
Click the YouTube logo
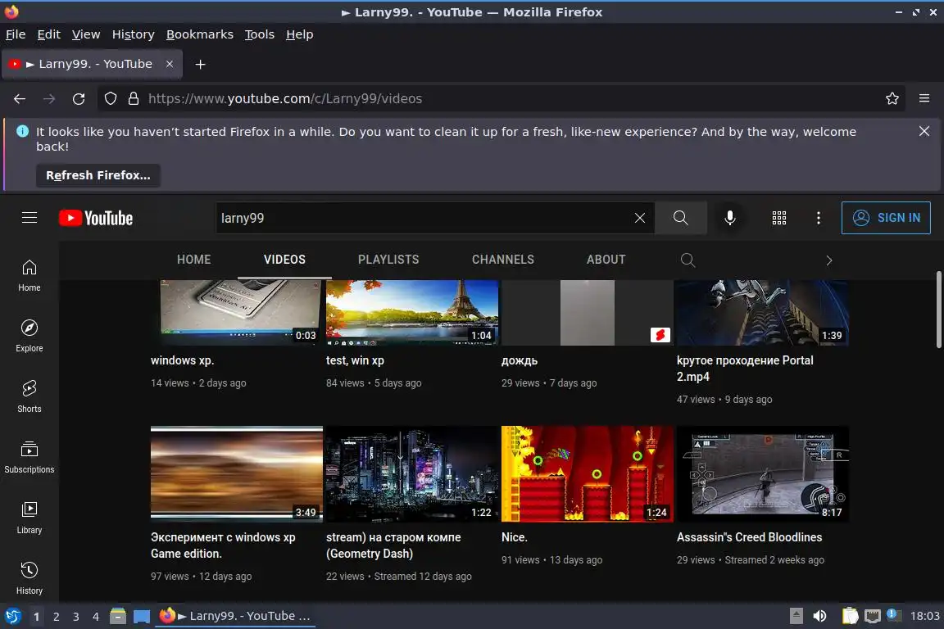pyautogui.click(x=96, y=218)
